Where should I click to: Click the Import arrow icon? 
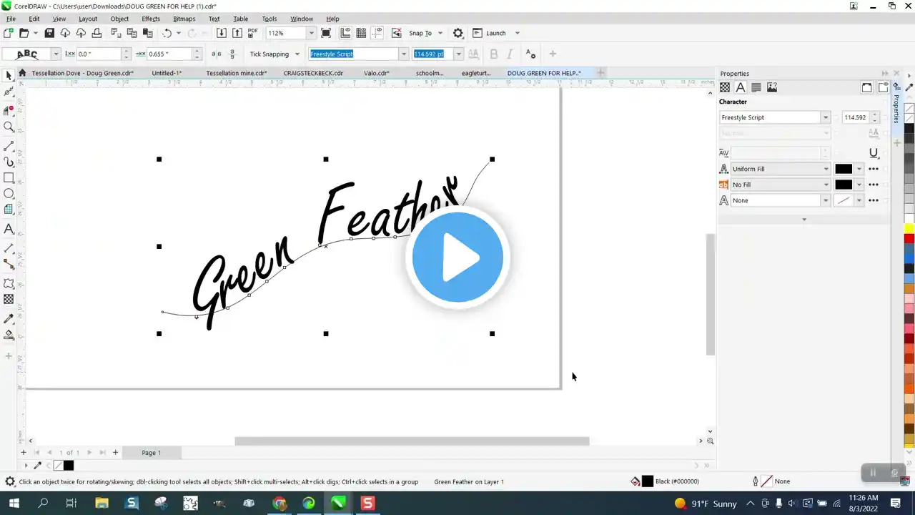[x=222, y=33]
